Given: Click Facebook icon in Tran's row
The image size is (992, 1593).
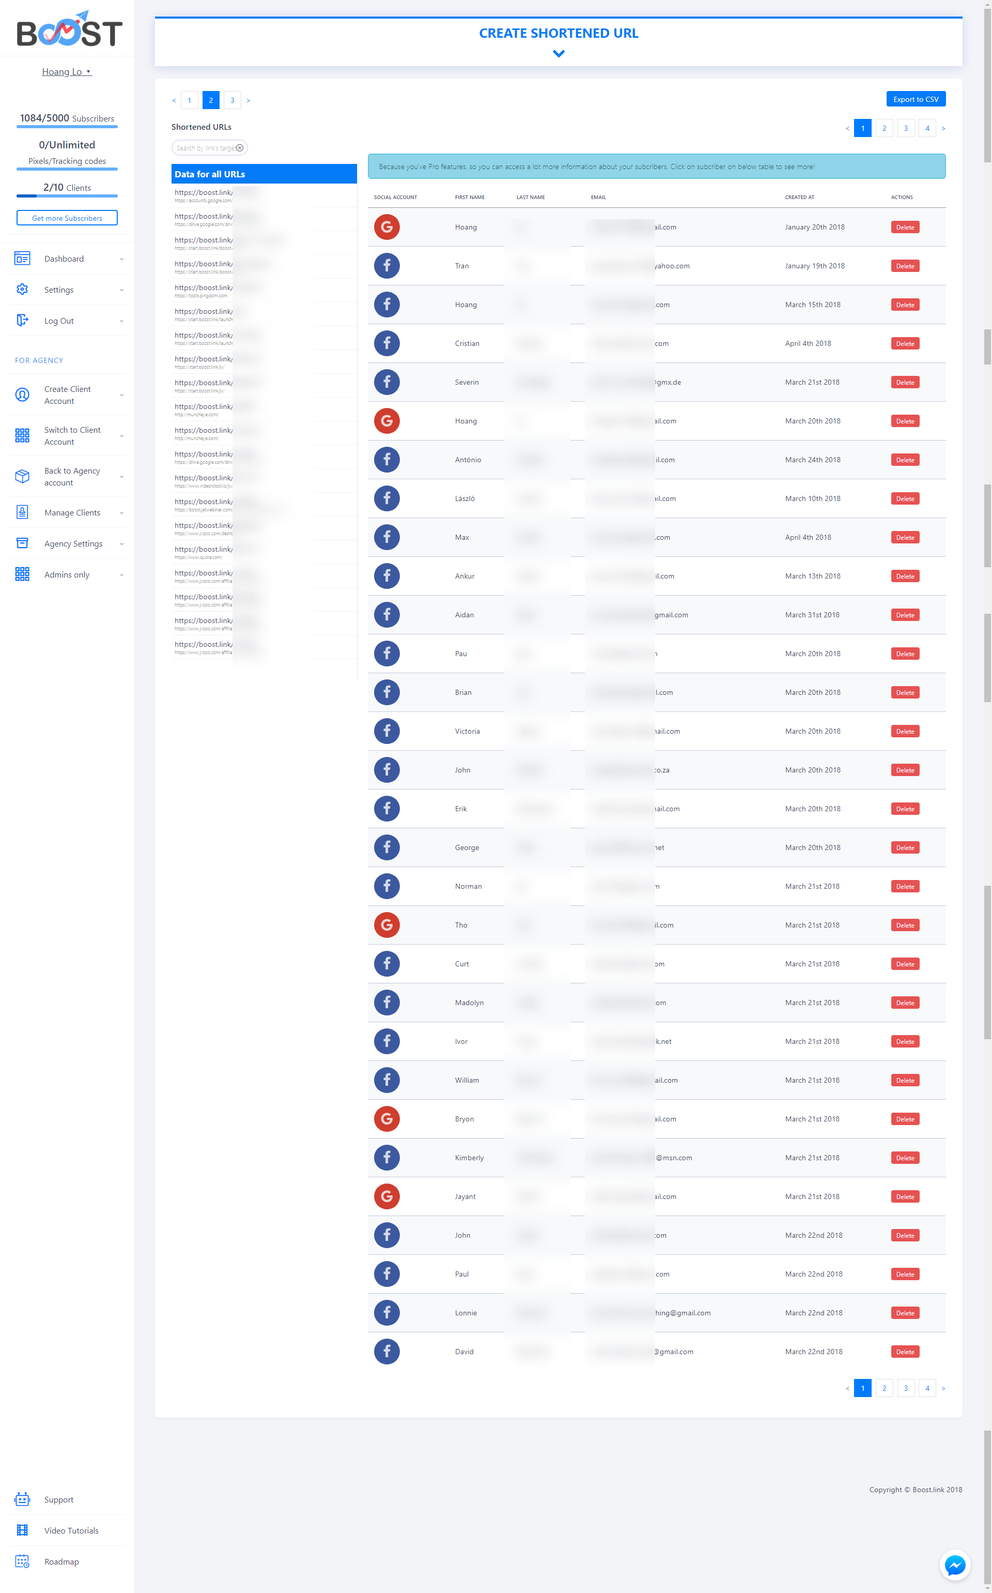Looking at the screenshot, I should [387, 266].
